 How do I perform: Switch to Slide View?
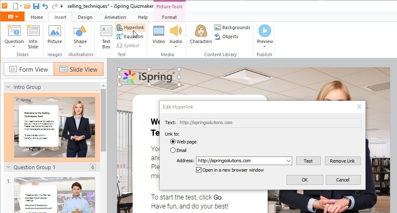[79, 69]
